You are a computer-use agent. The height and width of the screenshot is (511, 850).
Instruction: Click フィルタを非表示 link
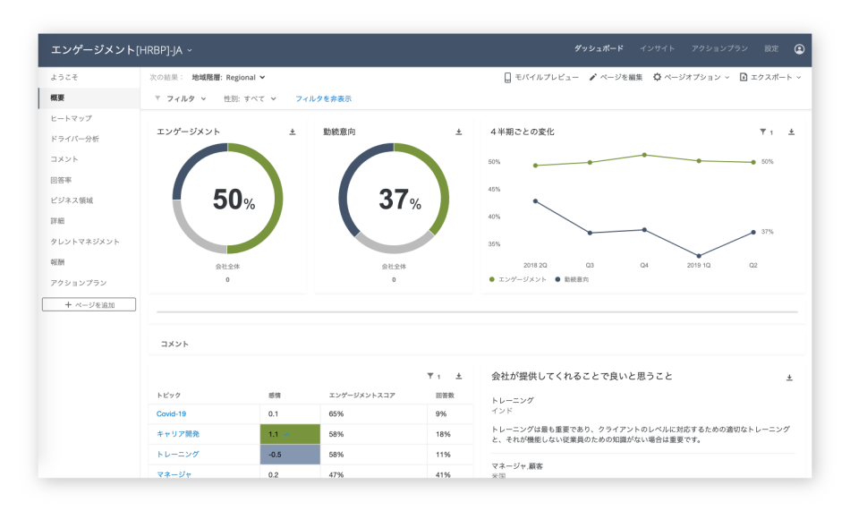[323, 98]
